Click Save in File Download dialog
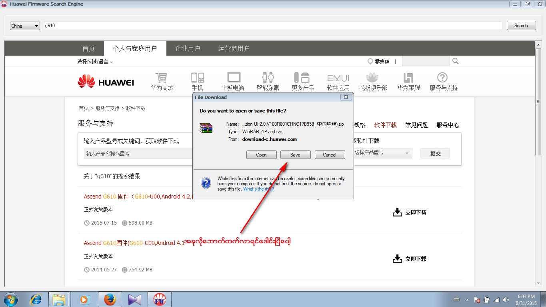 tap(295, 155)
